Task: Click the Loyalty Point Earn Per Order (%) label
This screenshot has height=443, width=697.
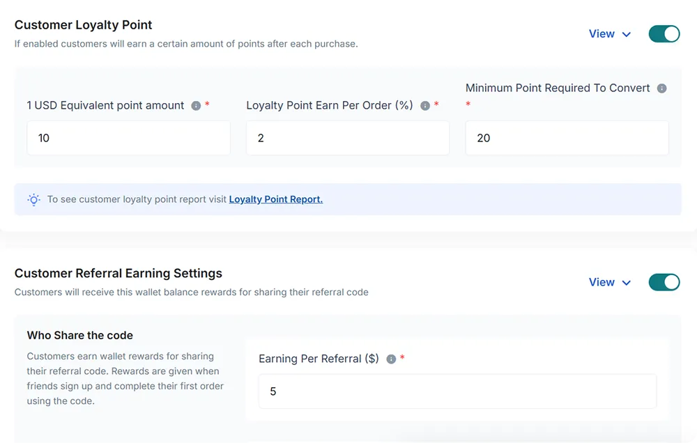Action: tap(330, 105)
